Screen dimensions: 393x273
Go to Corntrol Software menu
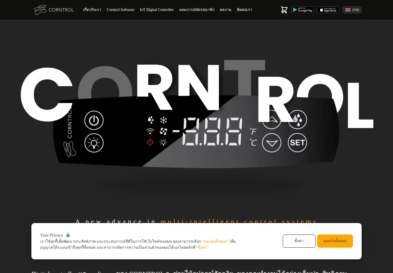[120, 10]
